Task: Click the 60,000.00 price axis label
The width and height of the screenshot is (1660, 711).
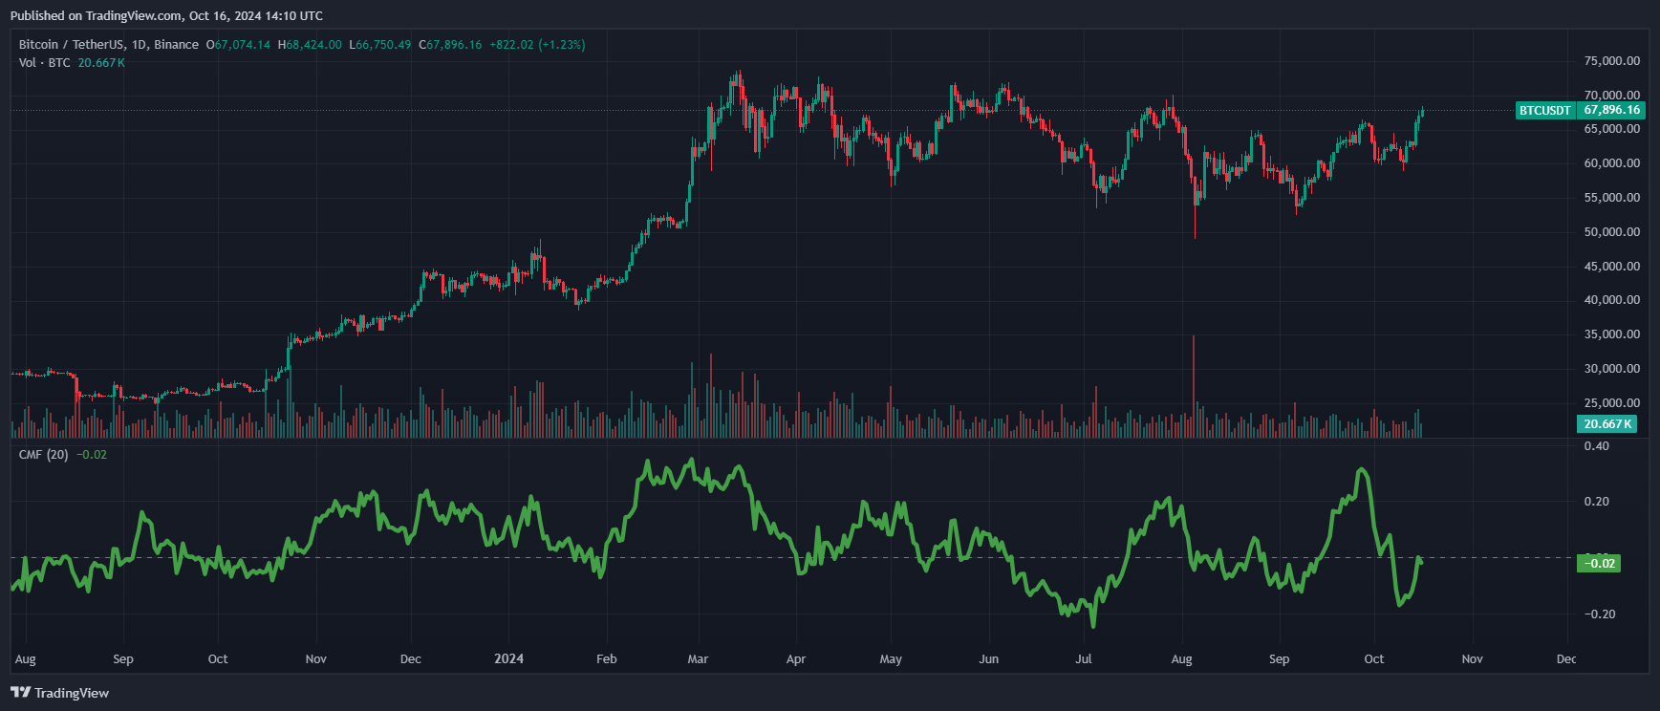Action: coord(1612,163)
